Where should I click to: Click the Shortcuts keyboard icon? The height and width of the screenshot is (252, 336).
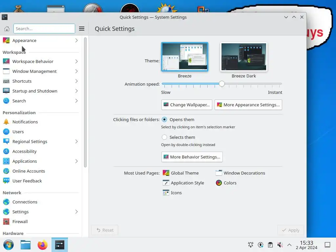pos(6,81)
